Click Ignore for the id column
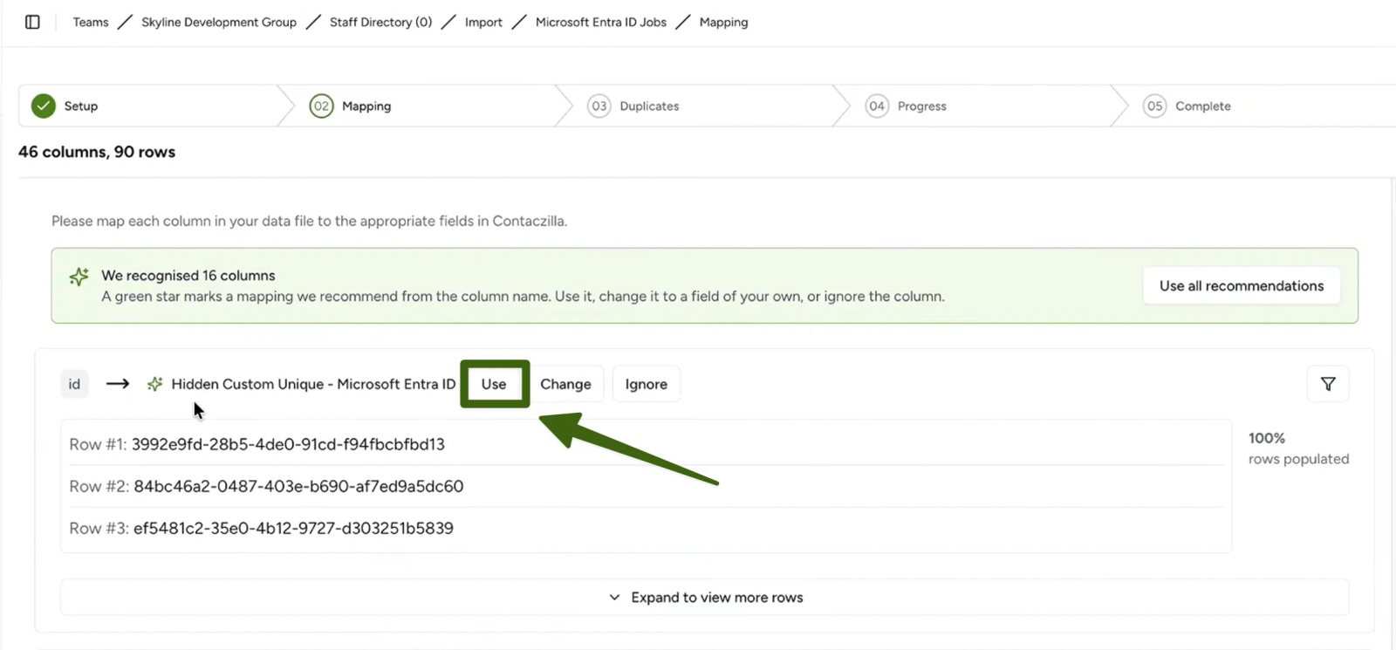The height and width of the screenshot is (650, 1396). 647,384
